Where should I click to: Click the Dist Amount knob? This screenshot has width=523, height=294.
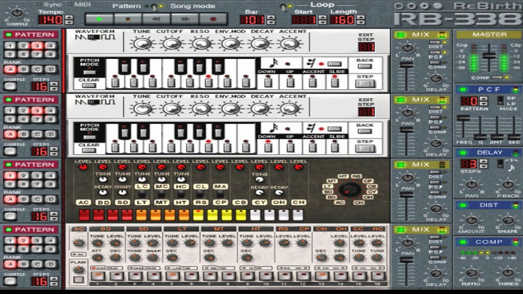471,220
